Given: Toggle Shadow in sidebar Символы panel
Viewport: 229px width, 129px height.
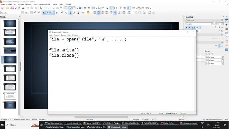Looking at the screenshot, I should pyautogui.click(x=200, y=27).
